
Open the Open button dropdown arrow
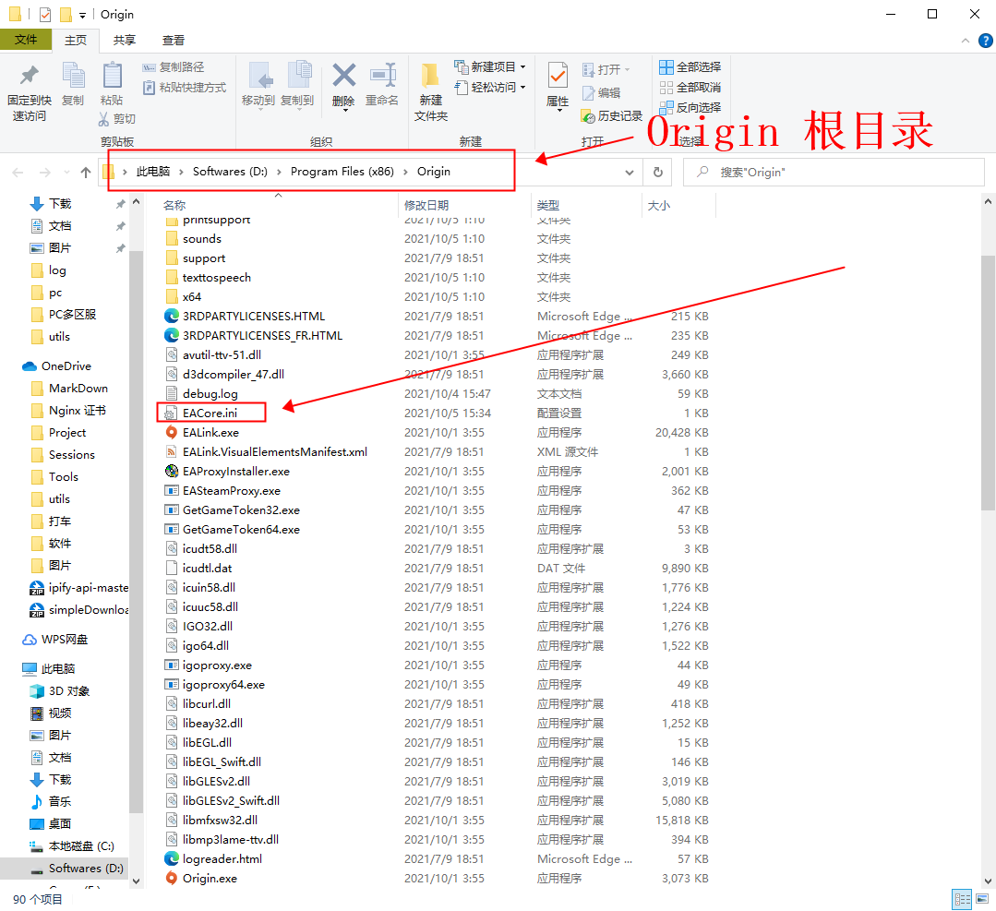tap(627, 69)
